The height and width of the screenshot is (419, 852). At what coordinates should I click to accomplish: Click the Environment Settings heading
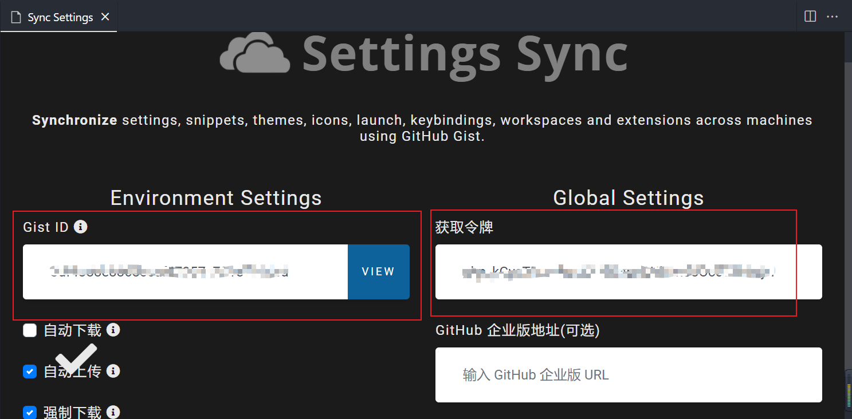[x=216, y=198]
